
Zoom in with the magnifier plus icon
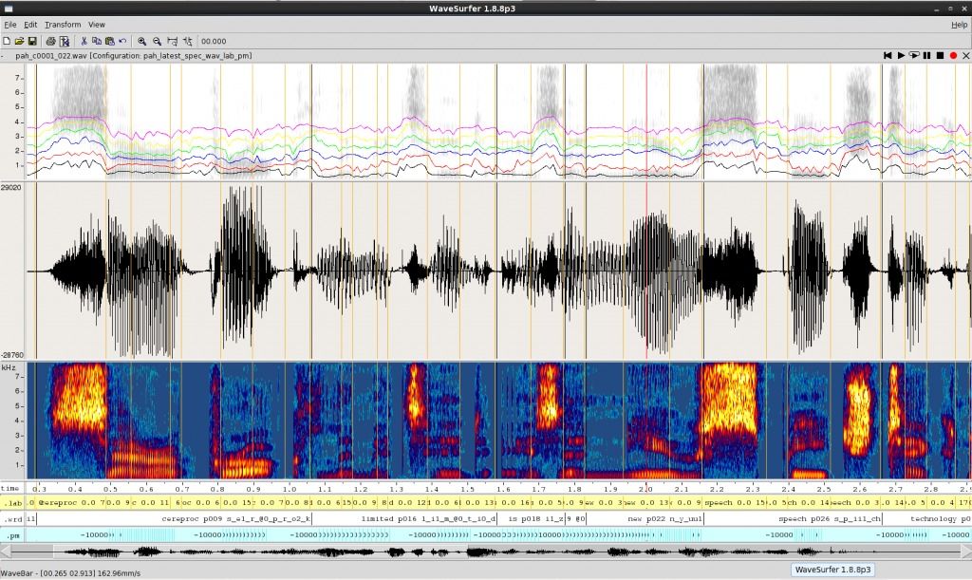click(x=141, y=42)
